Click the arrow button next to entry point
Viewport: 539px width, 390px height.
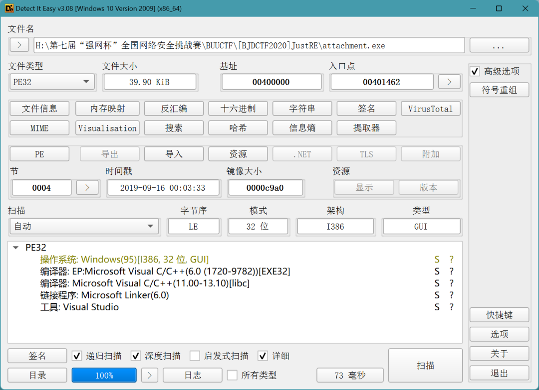pyautogui.click(x=449, y=82)
